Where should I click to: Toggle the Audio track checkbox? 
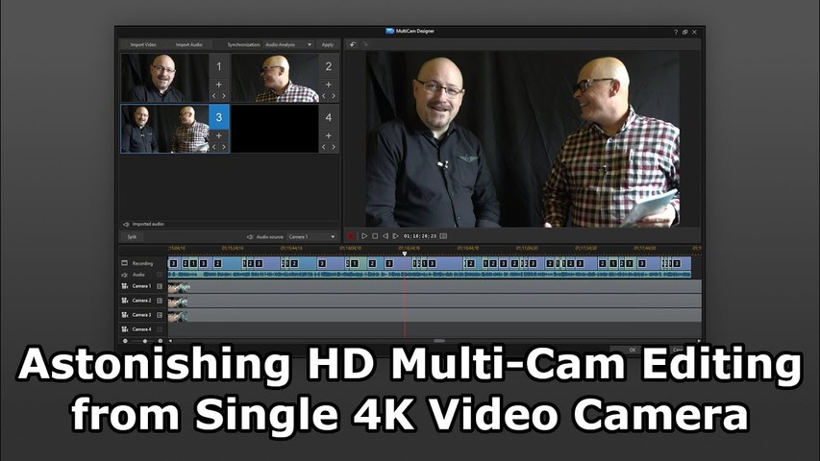pyautogui.click(x=160, y=275)
